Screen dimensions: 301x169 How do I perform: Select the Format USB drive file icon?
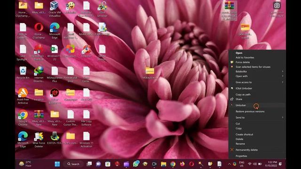click(x=71, y=74)
